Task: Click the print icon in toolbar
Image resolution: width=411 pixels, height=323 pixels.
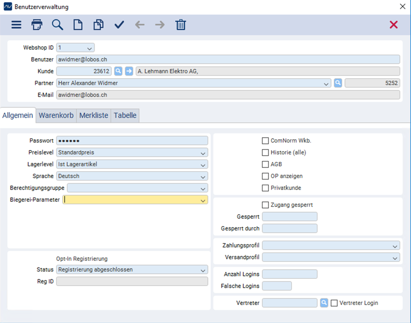Action: pos(36,25)
